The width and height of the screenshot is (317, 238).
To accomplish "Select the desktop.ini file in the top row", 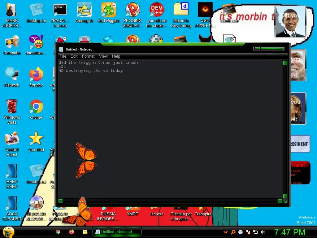I will coord(36,12).
